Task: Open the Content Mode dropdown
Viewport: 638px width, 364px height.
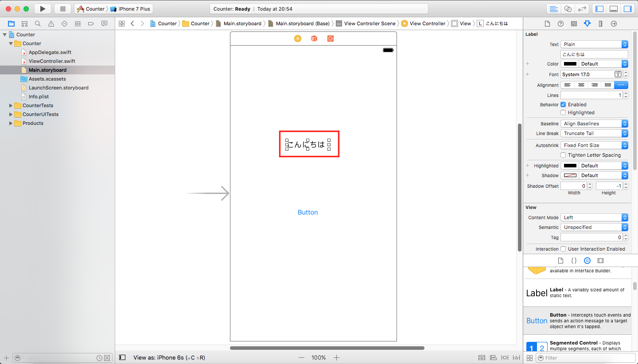Action: [x=594, y=217]
